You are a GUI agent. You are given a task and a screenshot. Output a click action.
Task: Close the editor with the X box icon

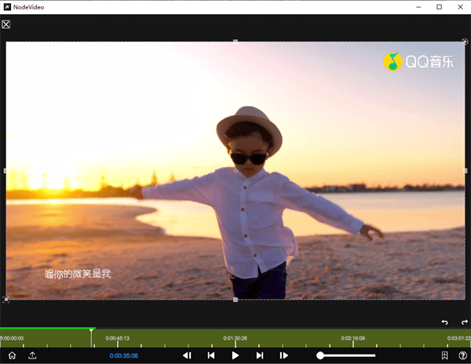[x=6, y=24]
